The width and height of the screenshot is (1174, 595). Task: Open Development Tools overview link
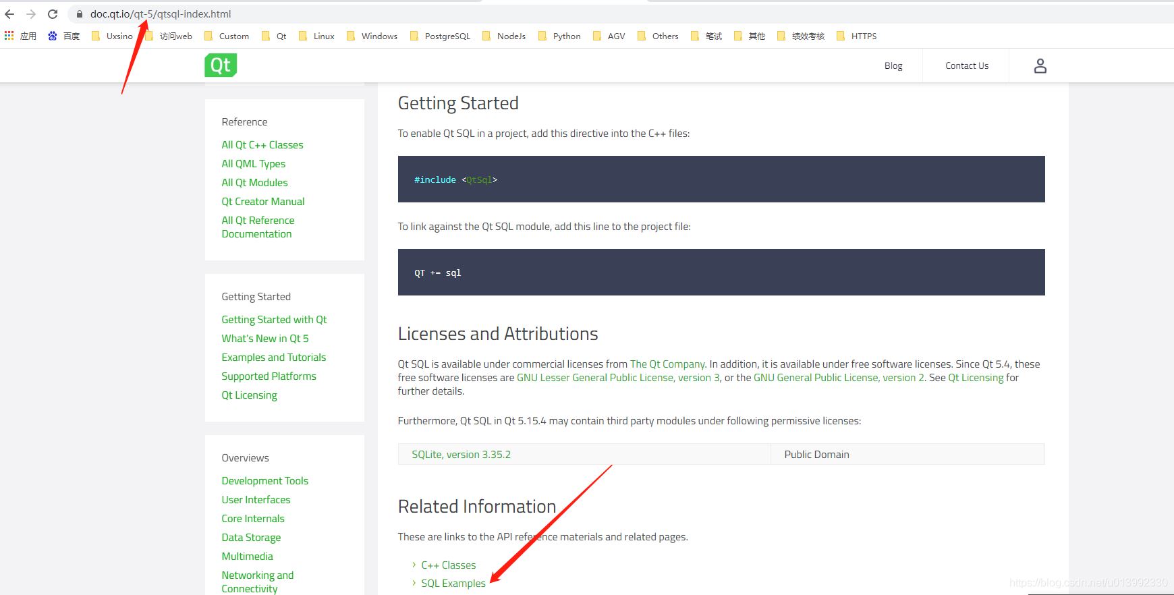pos(264,480)
